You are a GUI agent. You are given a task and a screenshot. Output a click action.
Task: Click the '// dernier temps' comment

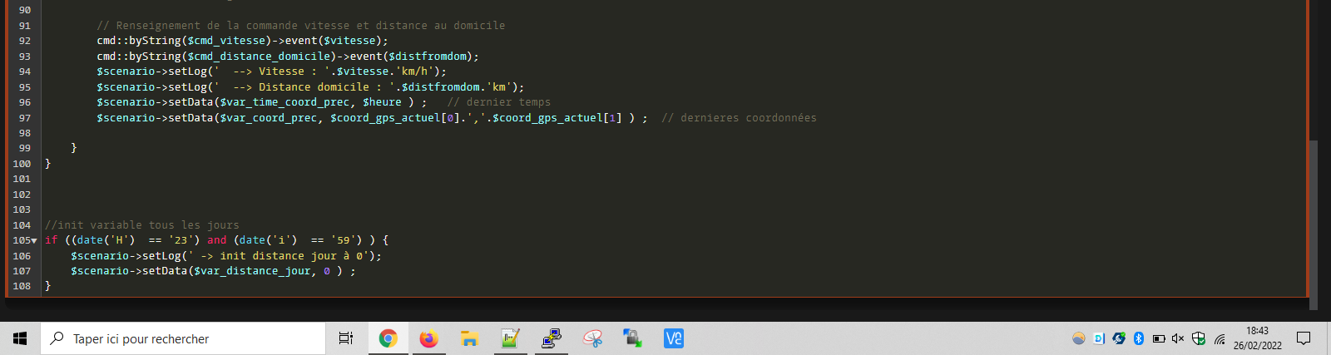tap(499, 102)
